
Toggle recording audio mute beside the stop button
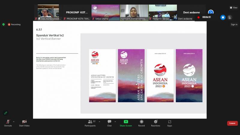pos(229,17)
